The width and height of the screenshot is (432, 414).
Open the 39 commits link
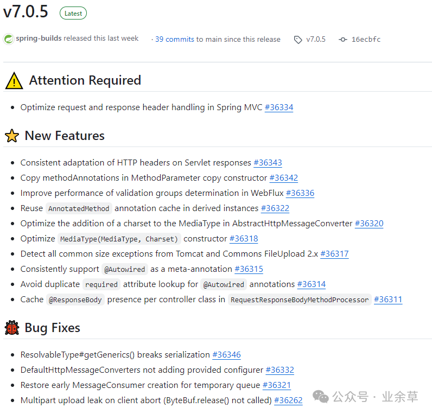tap(175, 40)
